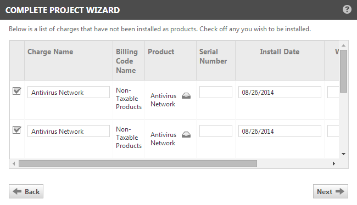Screen dimensions: 357x205
Task: Click the vertical scrollbar thumb
Action: click(344, 71)
